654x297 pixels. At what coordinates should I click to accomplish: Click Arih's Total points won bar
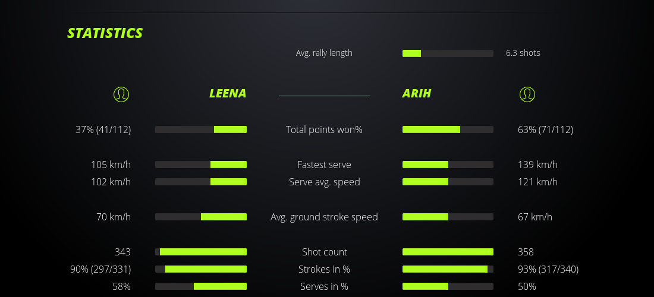pos(448,129)
